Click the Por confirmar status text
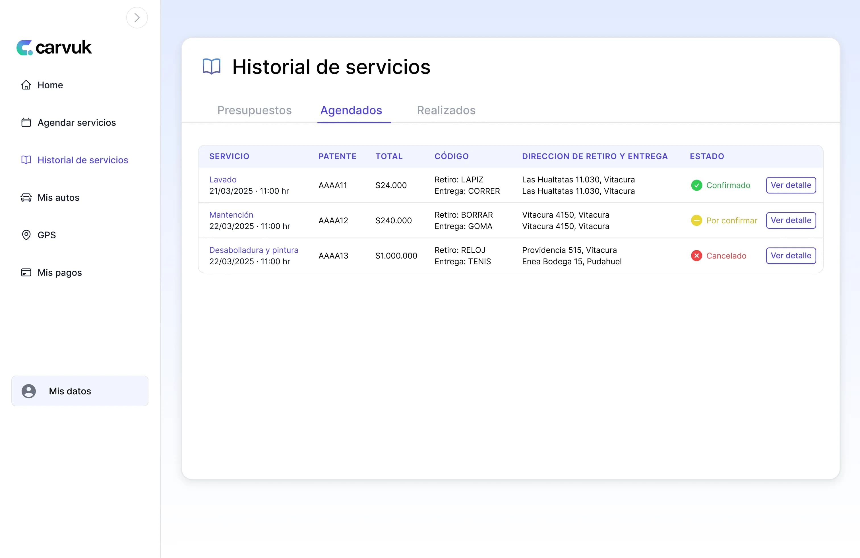The image size is (860, 558). [x=731, y=220]
